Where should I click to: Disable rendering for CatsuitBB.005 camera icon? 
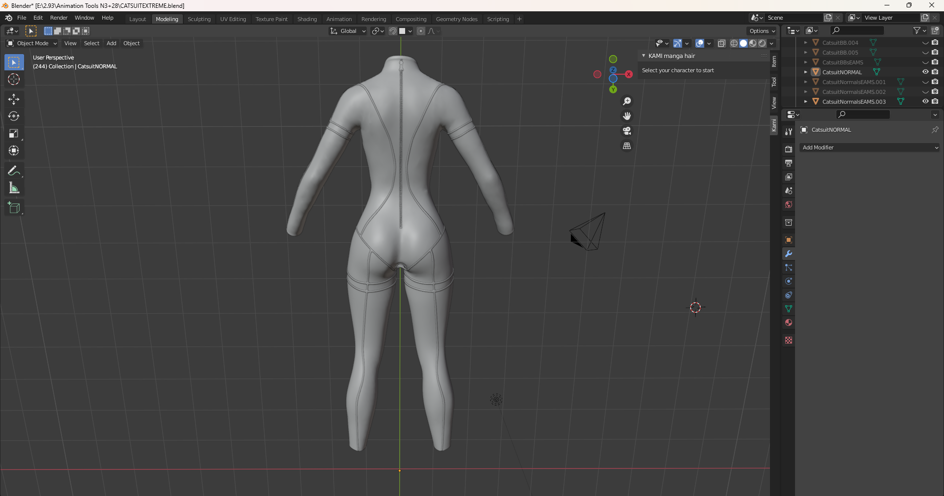[935, 53]
